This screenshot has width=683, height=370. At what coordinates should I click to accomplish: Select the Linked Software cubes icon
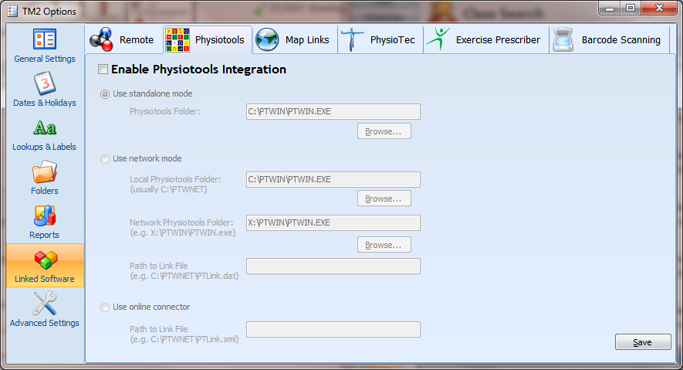[x=46, y=260]
